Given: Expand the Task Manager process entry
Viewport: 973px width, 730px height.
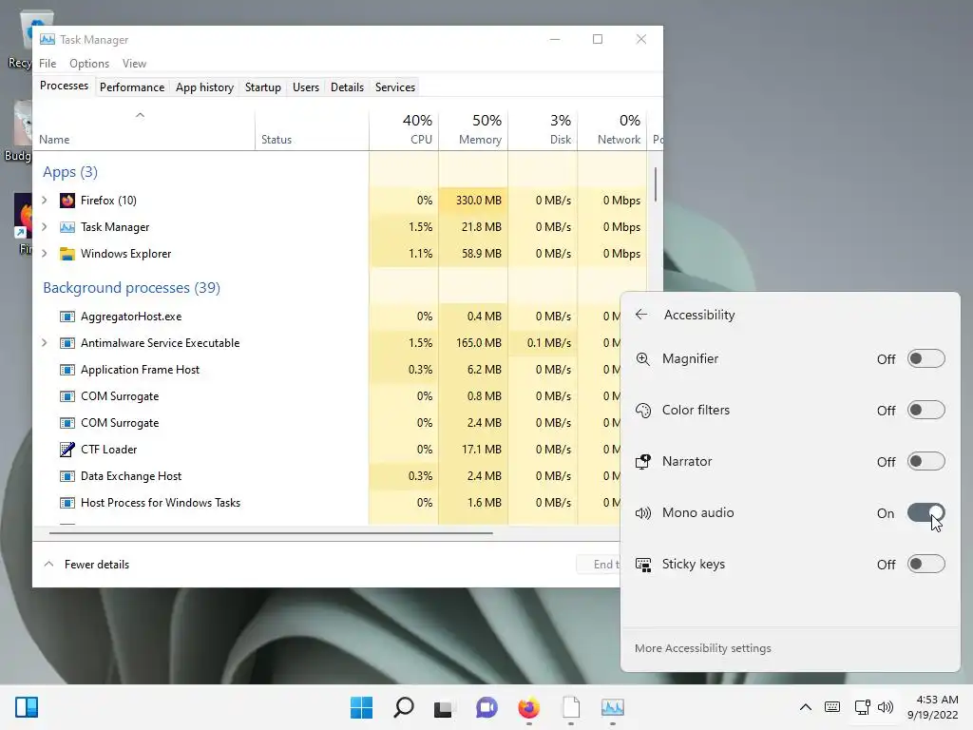Looking at the screenshot, I should coord(45,227).
